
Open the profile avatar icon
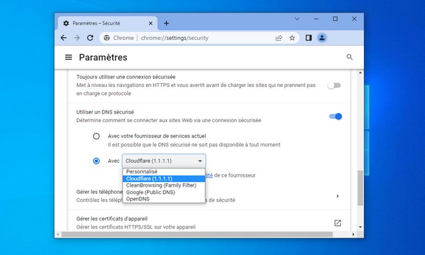pos(321,38)
